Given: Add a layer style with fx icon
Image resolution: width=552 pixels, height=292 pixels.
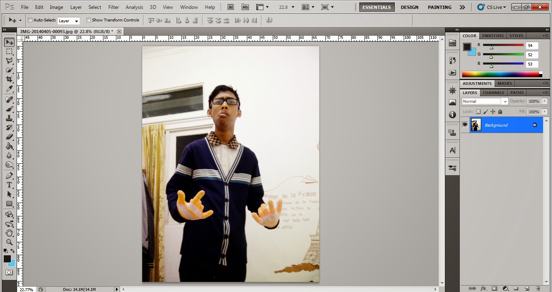Looking at the screenshot, I should tap(483, 288).
